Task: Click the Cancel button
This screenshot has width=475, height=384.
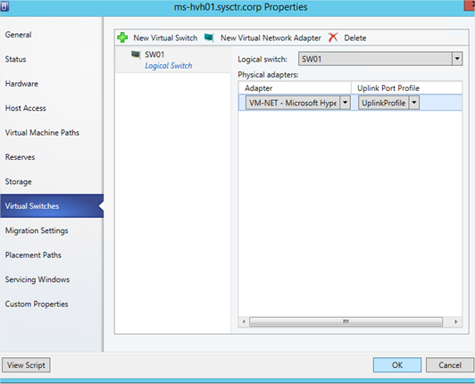Action: pyautogui.click(x=450, y=365)
